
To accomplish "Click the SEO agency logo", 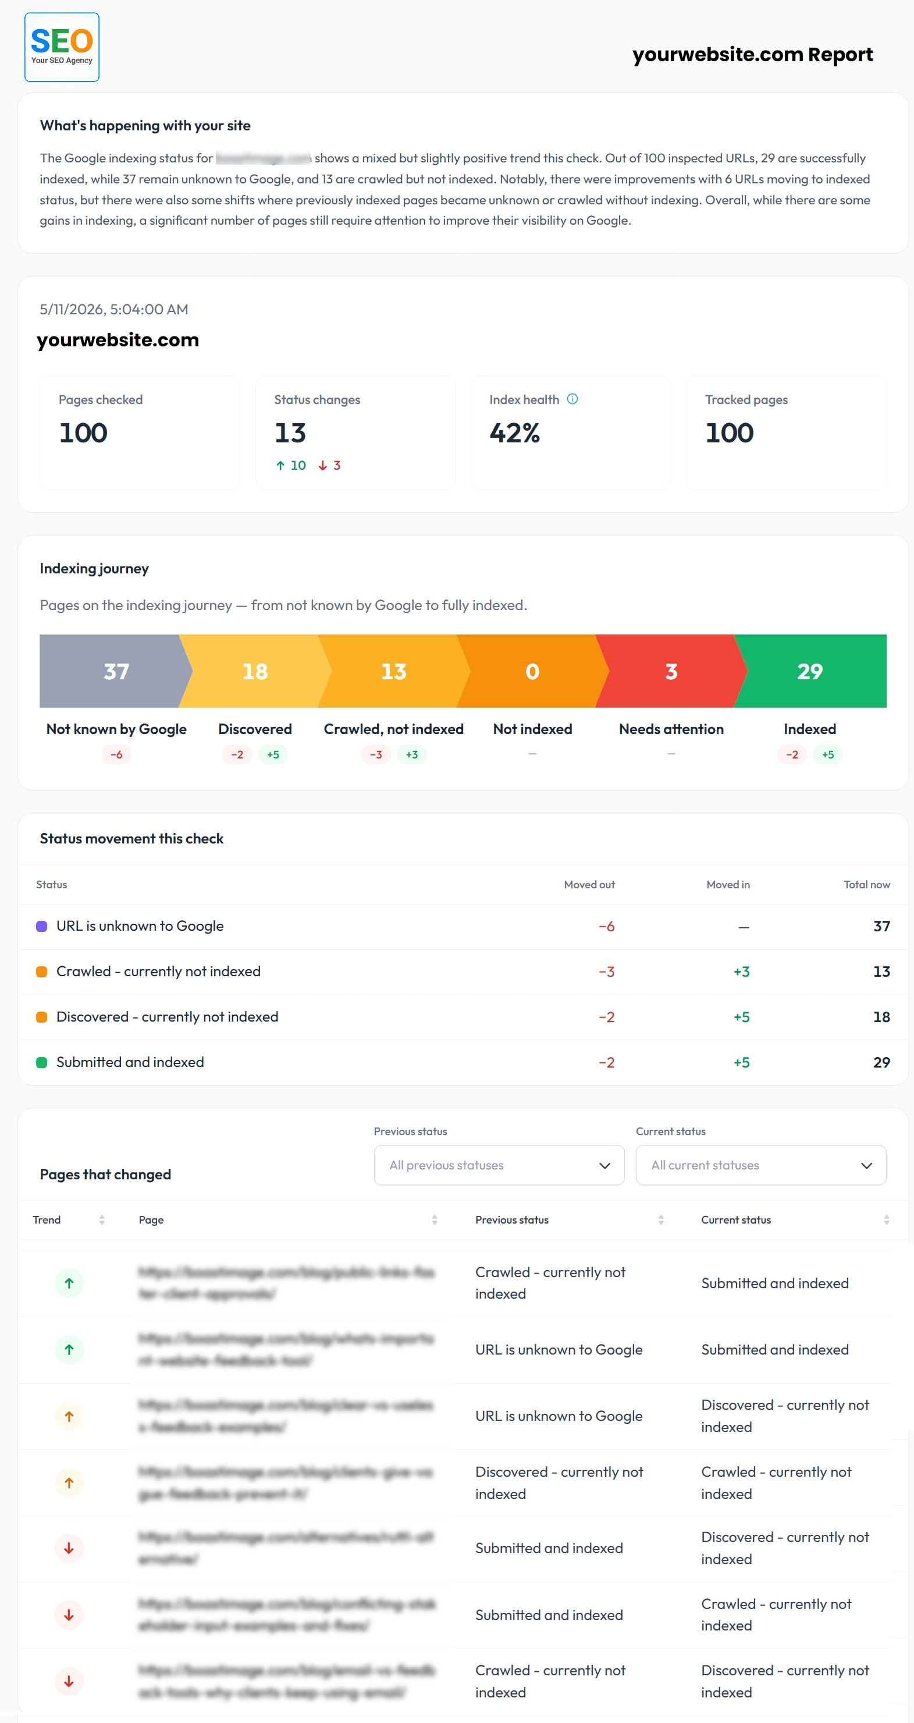I will coord(62,48).
